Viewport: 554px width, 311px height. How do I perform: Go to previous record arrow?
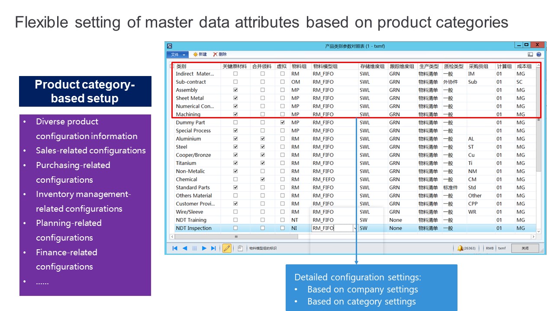click(185, 248)
